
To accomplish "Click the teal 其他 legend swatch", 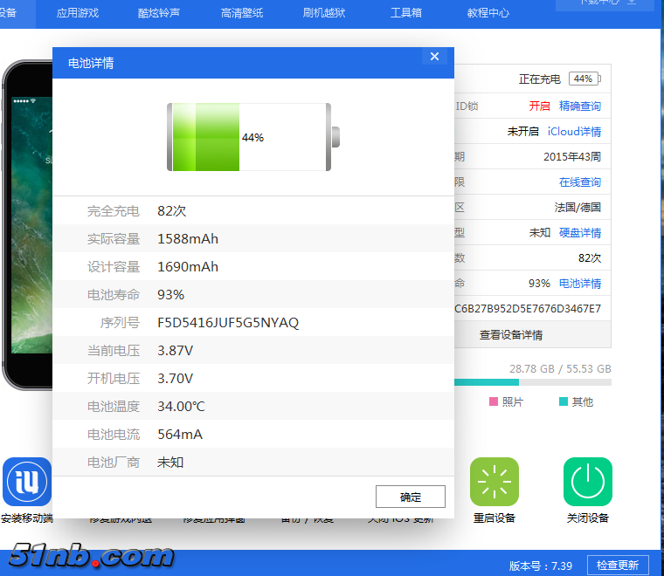I will [x=564, y=401].
